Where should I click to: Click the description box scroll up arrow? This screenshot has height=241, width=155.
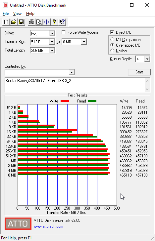pos(147,81)
